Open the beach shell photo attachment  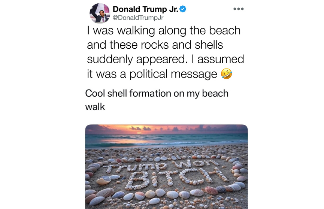click(x=166, y=167)
